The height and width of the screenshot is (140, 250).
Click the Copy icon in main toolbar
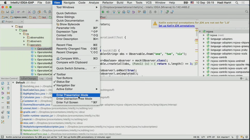34,12
